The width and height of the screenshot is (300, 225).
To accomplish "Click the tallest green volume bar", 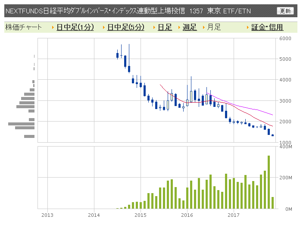I will tap(269, 182).
